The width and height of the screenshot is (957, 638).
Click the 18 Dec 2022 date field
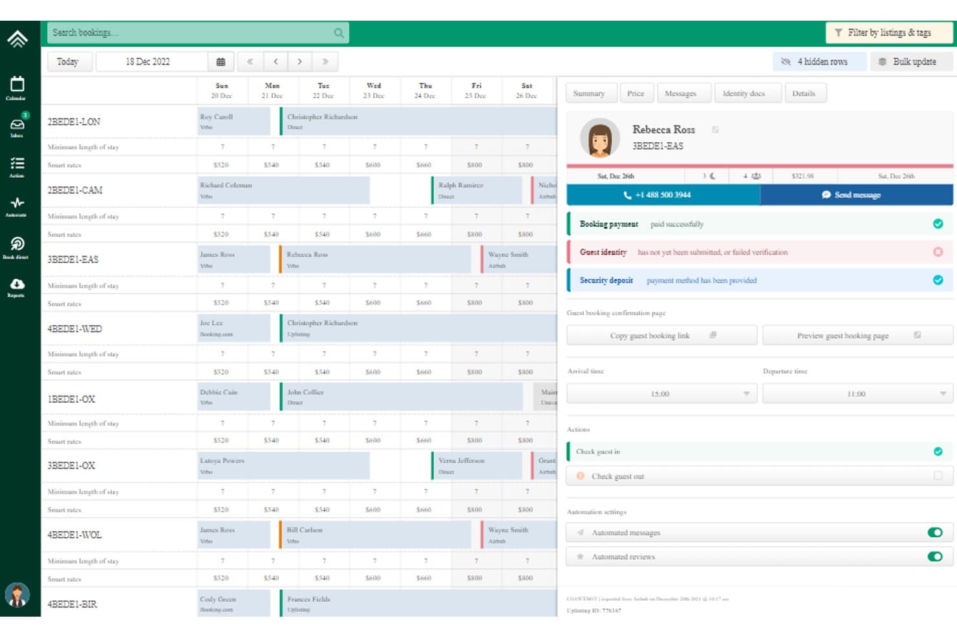[x=152, y=62]
